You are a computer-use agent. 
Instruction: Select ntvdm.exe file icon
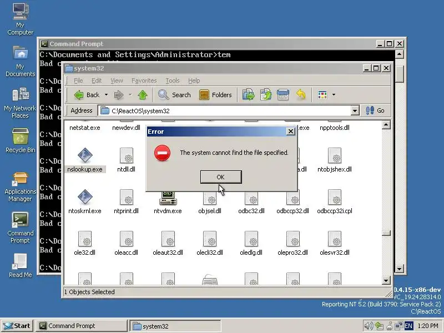pos(168,198)
